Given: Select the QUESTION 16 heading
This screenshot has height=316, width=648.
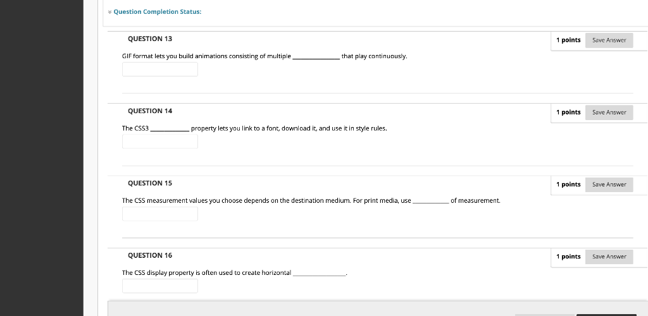Looking at the screenshot, I should (150, 255).
